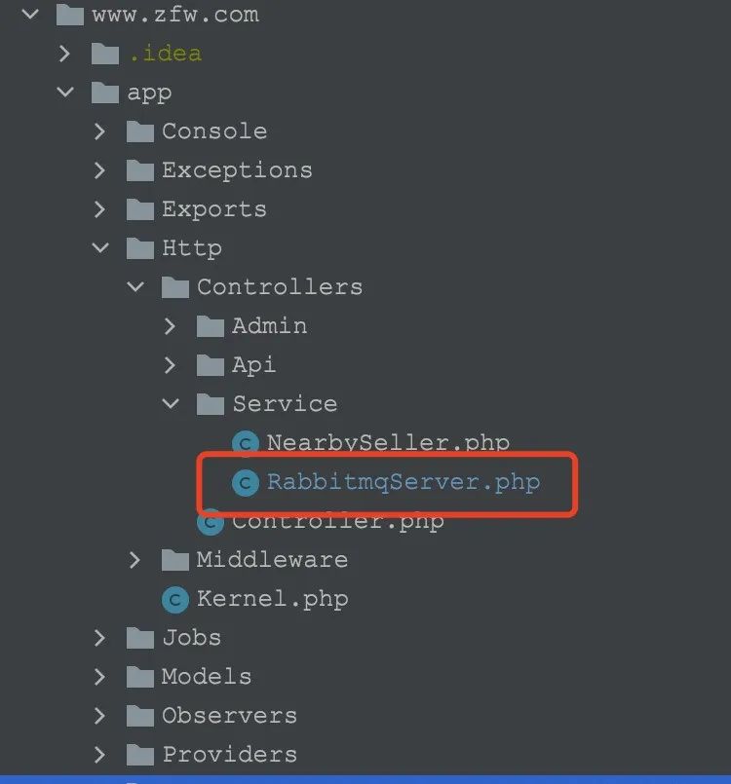Select the www.zfw.com project root
The width and height of the screenshot is (731, 784).
[x=175, y=15]
